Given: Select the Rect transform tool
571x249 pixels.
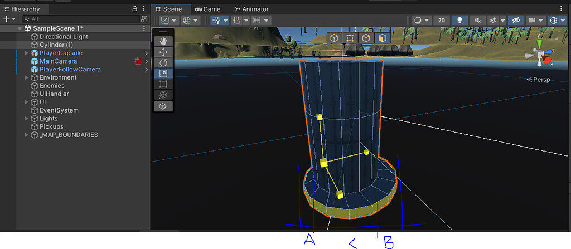Looking at the screenshot, I should (163, 84).
